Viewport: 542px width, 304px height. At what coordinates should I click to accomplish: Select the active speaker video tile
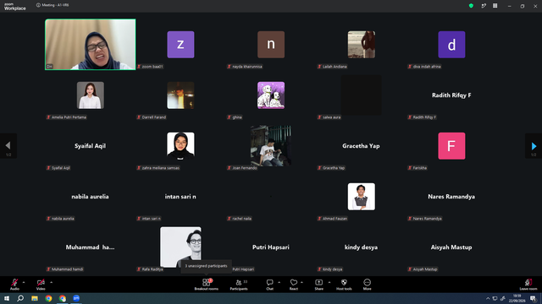91,45
